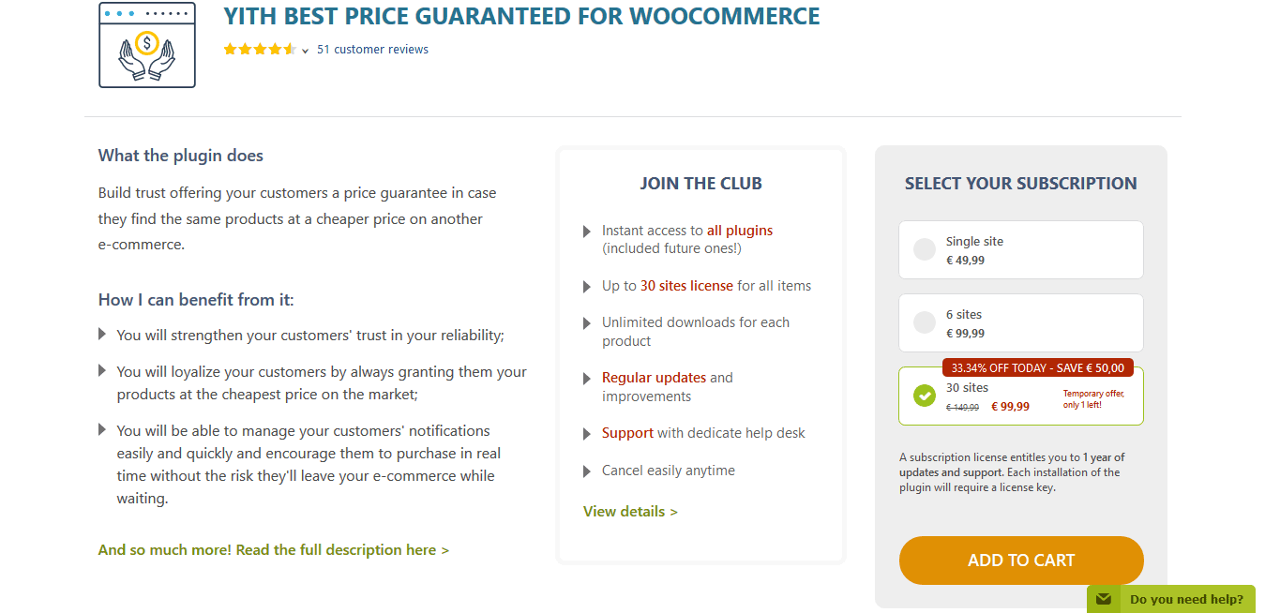This screenshot has height=613, width=1265.
Task: Click the Regular updates link
Action: (x=654, y=378)
